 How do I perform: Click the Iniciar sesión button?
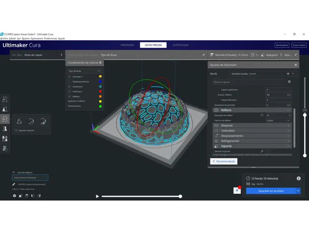299,45
